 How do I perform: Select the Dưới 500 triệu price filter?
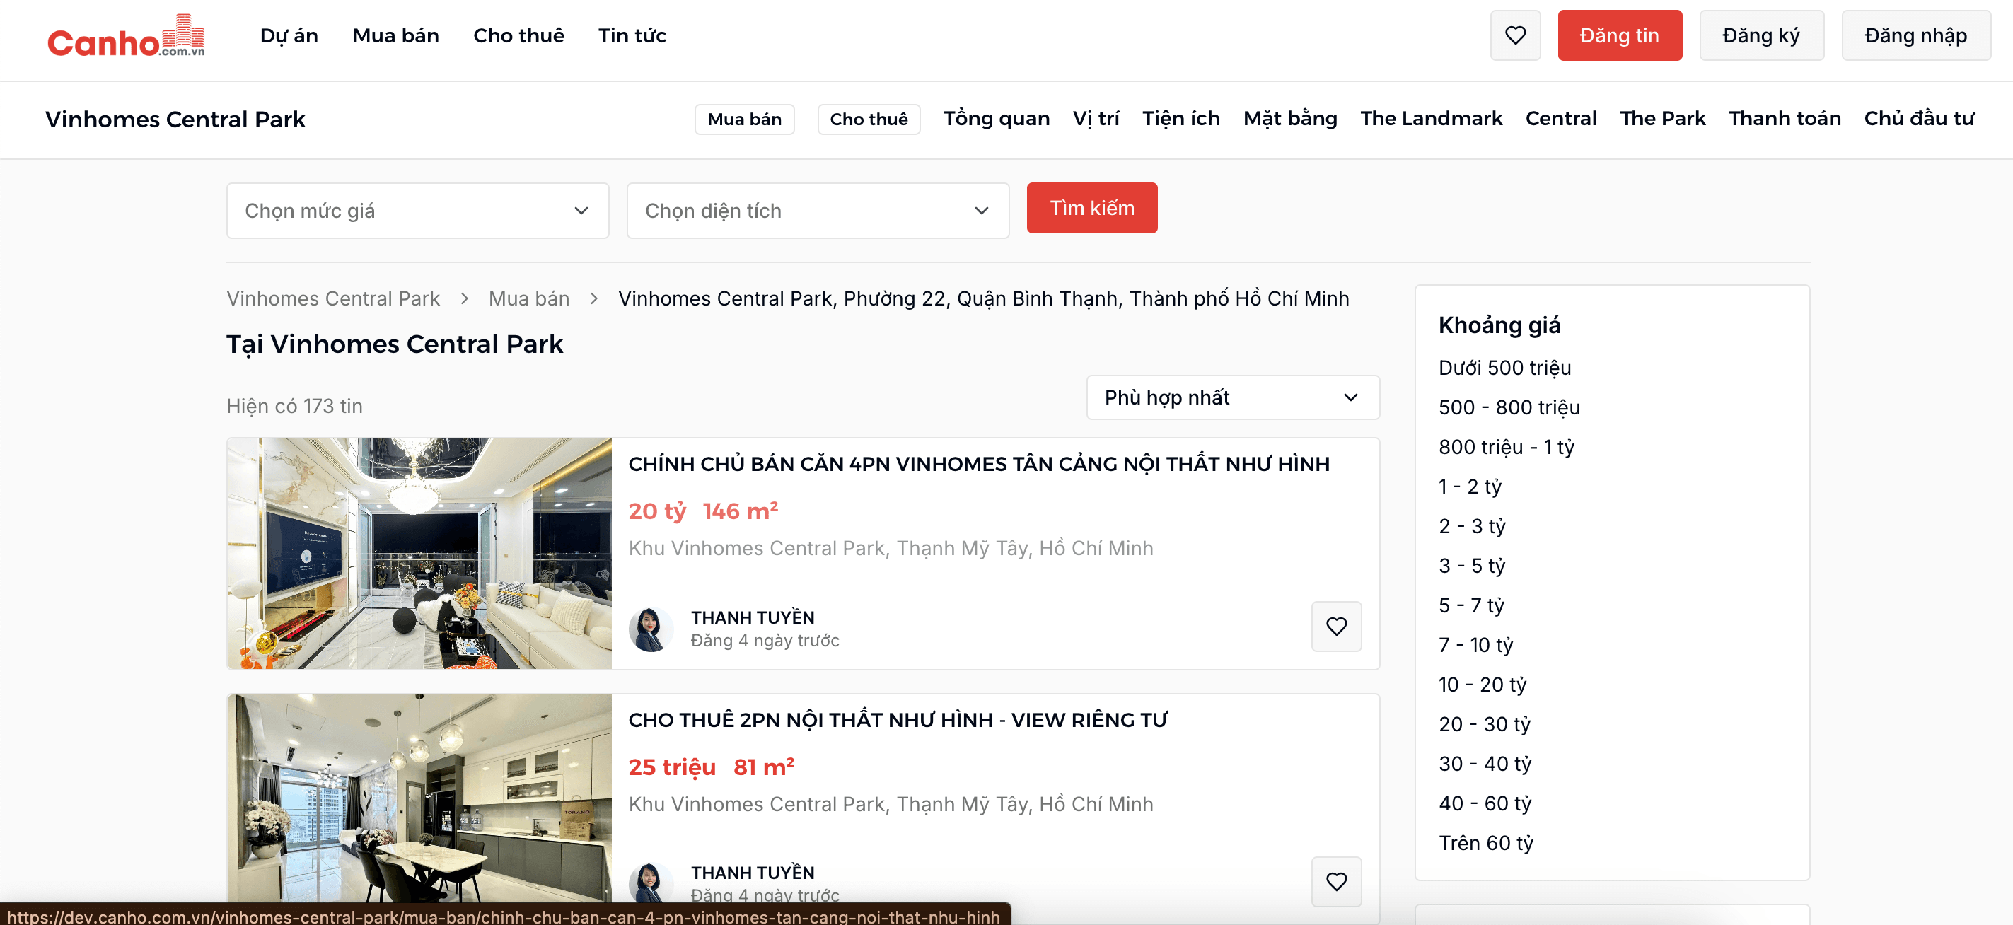pos(1504,367)
